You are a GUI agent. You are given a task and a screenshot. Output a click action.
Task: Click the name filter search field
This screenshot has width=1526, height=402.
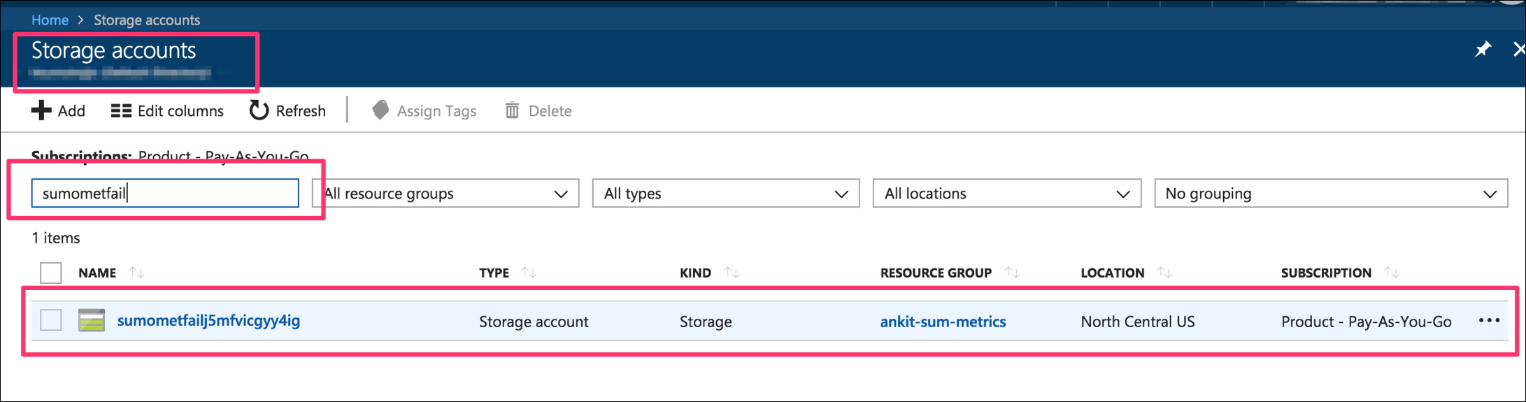[165, 194]
